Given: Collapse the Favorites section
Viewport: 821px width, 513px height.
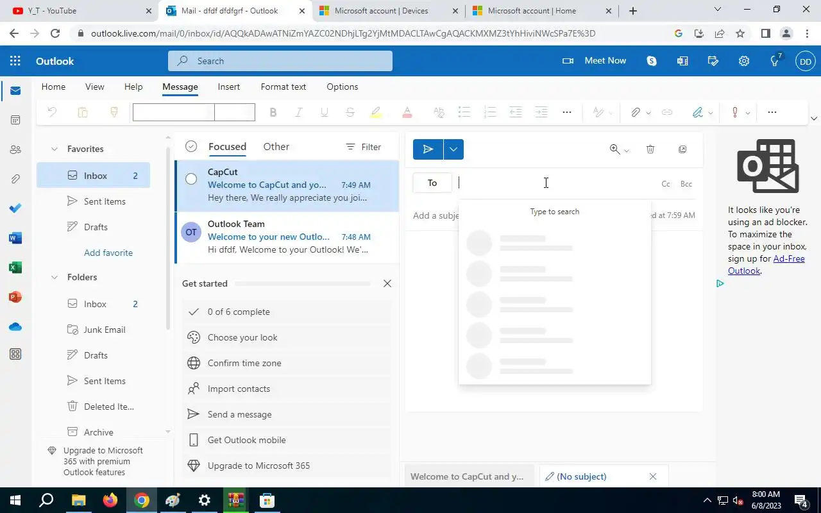Looking at the screenshot, I should [x=55, y=149].
